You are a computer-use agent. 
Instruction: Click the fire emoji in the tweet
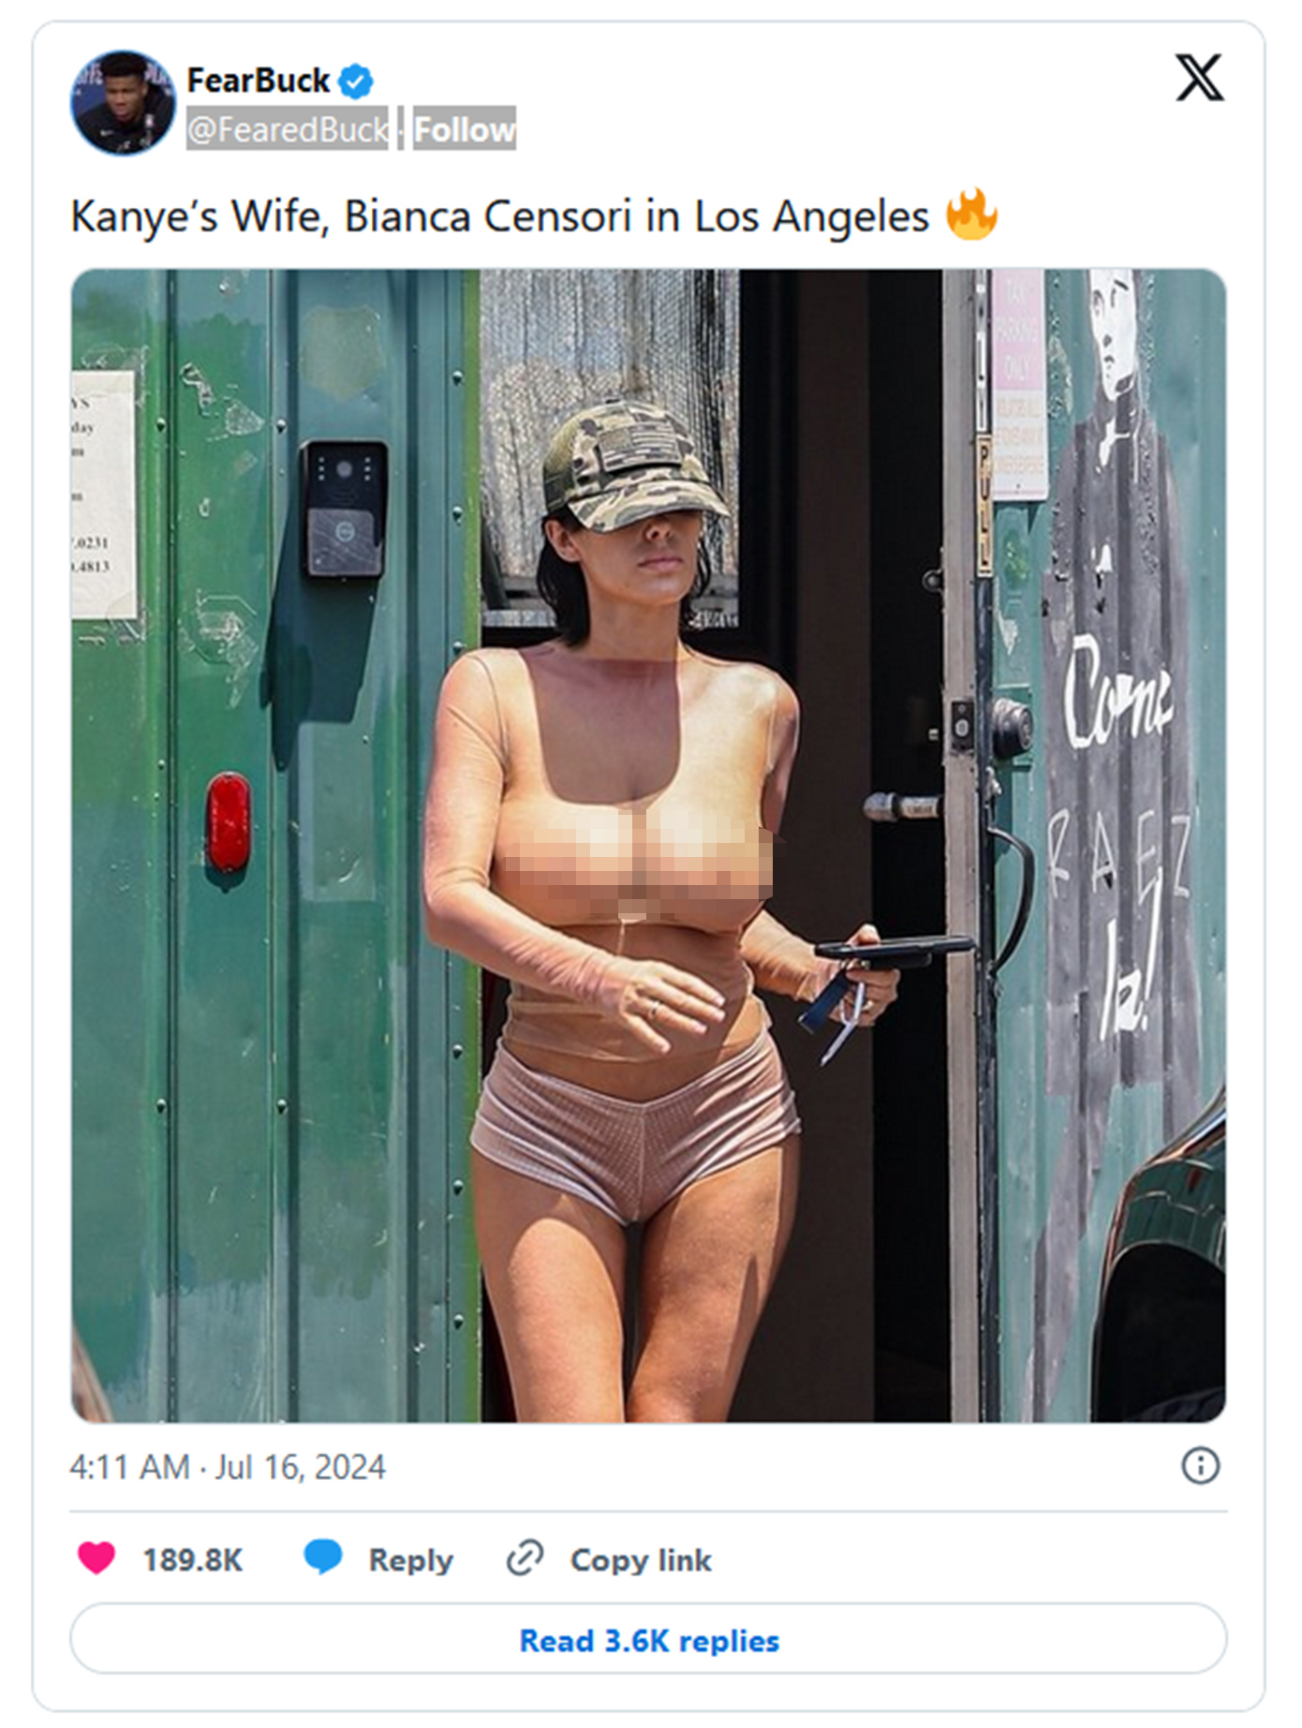click(971, 214)
